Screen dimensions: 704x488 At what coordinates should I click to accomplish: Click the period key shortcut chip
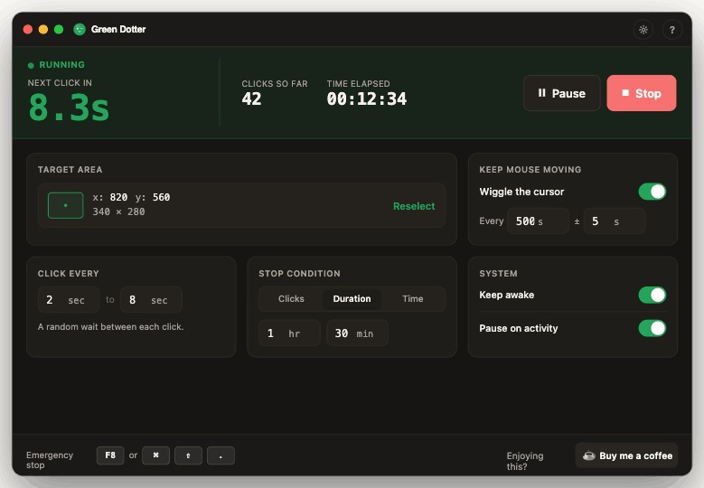pyautogui.click(x=221, y=455)
